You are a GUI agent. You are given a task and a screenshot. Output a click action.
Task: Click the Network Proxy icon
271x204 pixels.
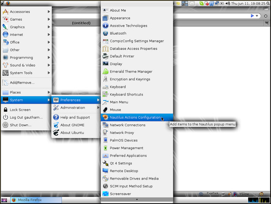(x=105, y=132)
